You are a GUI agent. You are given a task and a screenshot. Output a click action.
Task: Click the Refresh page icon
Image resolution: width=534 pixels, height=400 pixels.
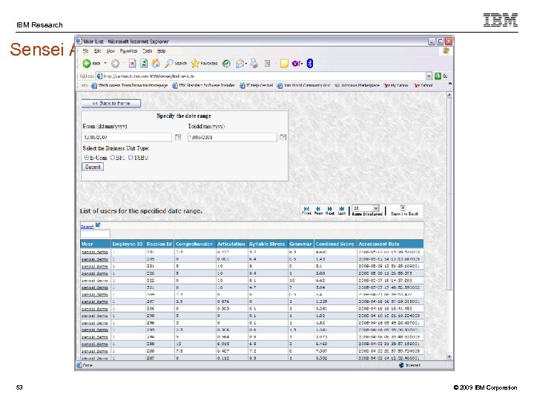pyautogui.click(x=144, y=63)
